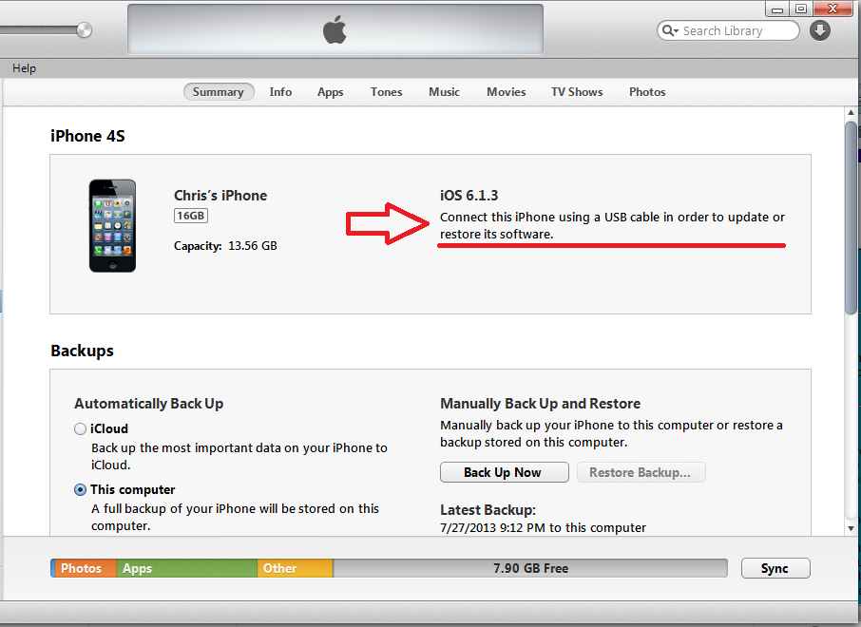Click the Photos segment of storage bar

(84, 568)
